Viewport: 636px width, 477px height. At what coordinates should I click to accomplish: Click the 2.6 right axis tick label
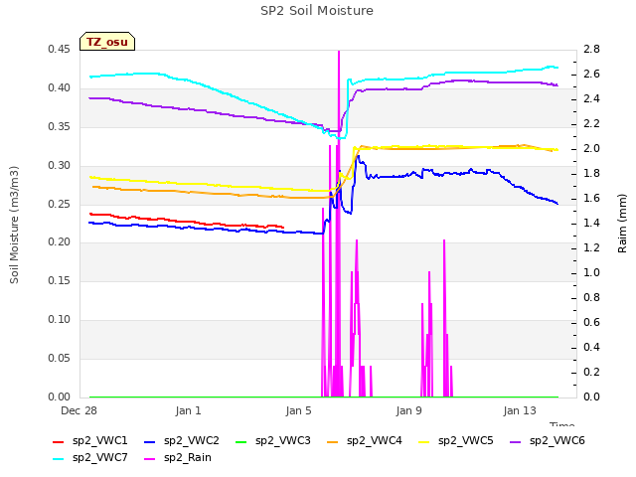click(x=591, y=75)
